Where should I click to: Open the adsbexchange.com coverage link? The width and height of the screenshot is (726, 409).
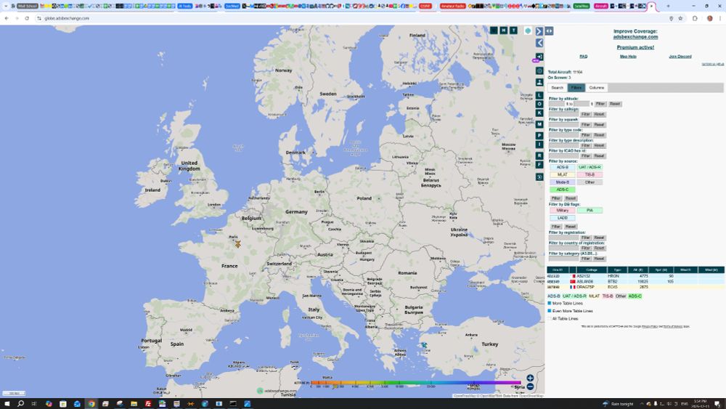635,37
